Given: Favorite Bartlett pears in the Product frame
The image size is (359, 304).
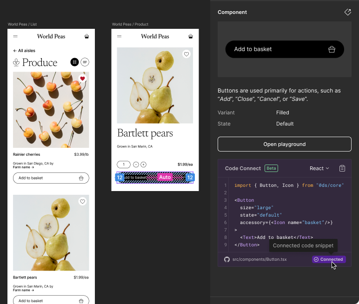Looking at the screenshot, I should [186, 54].
